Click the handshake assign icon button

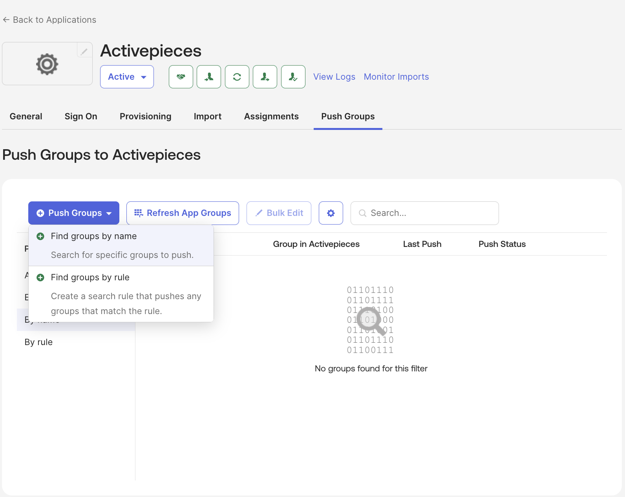(181, 77)
